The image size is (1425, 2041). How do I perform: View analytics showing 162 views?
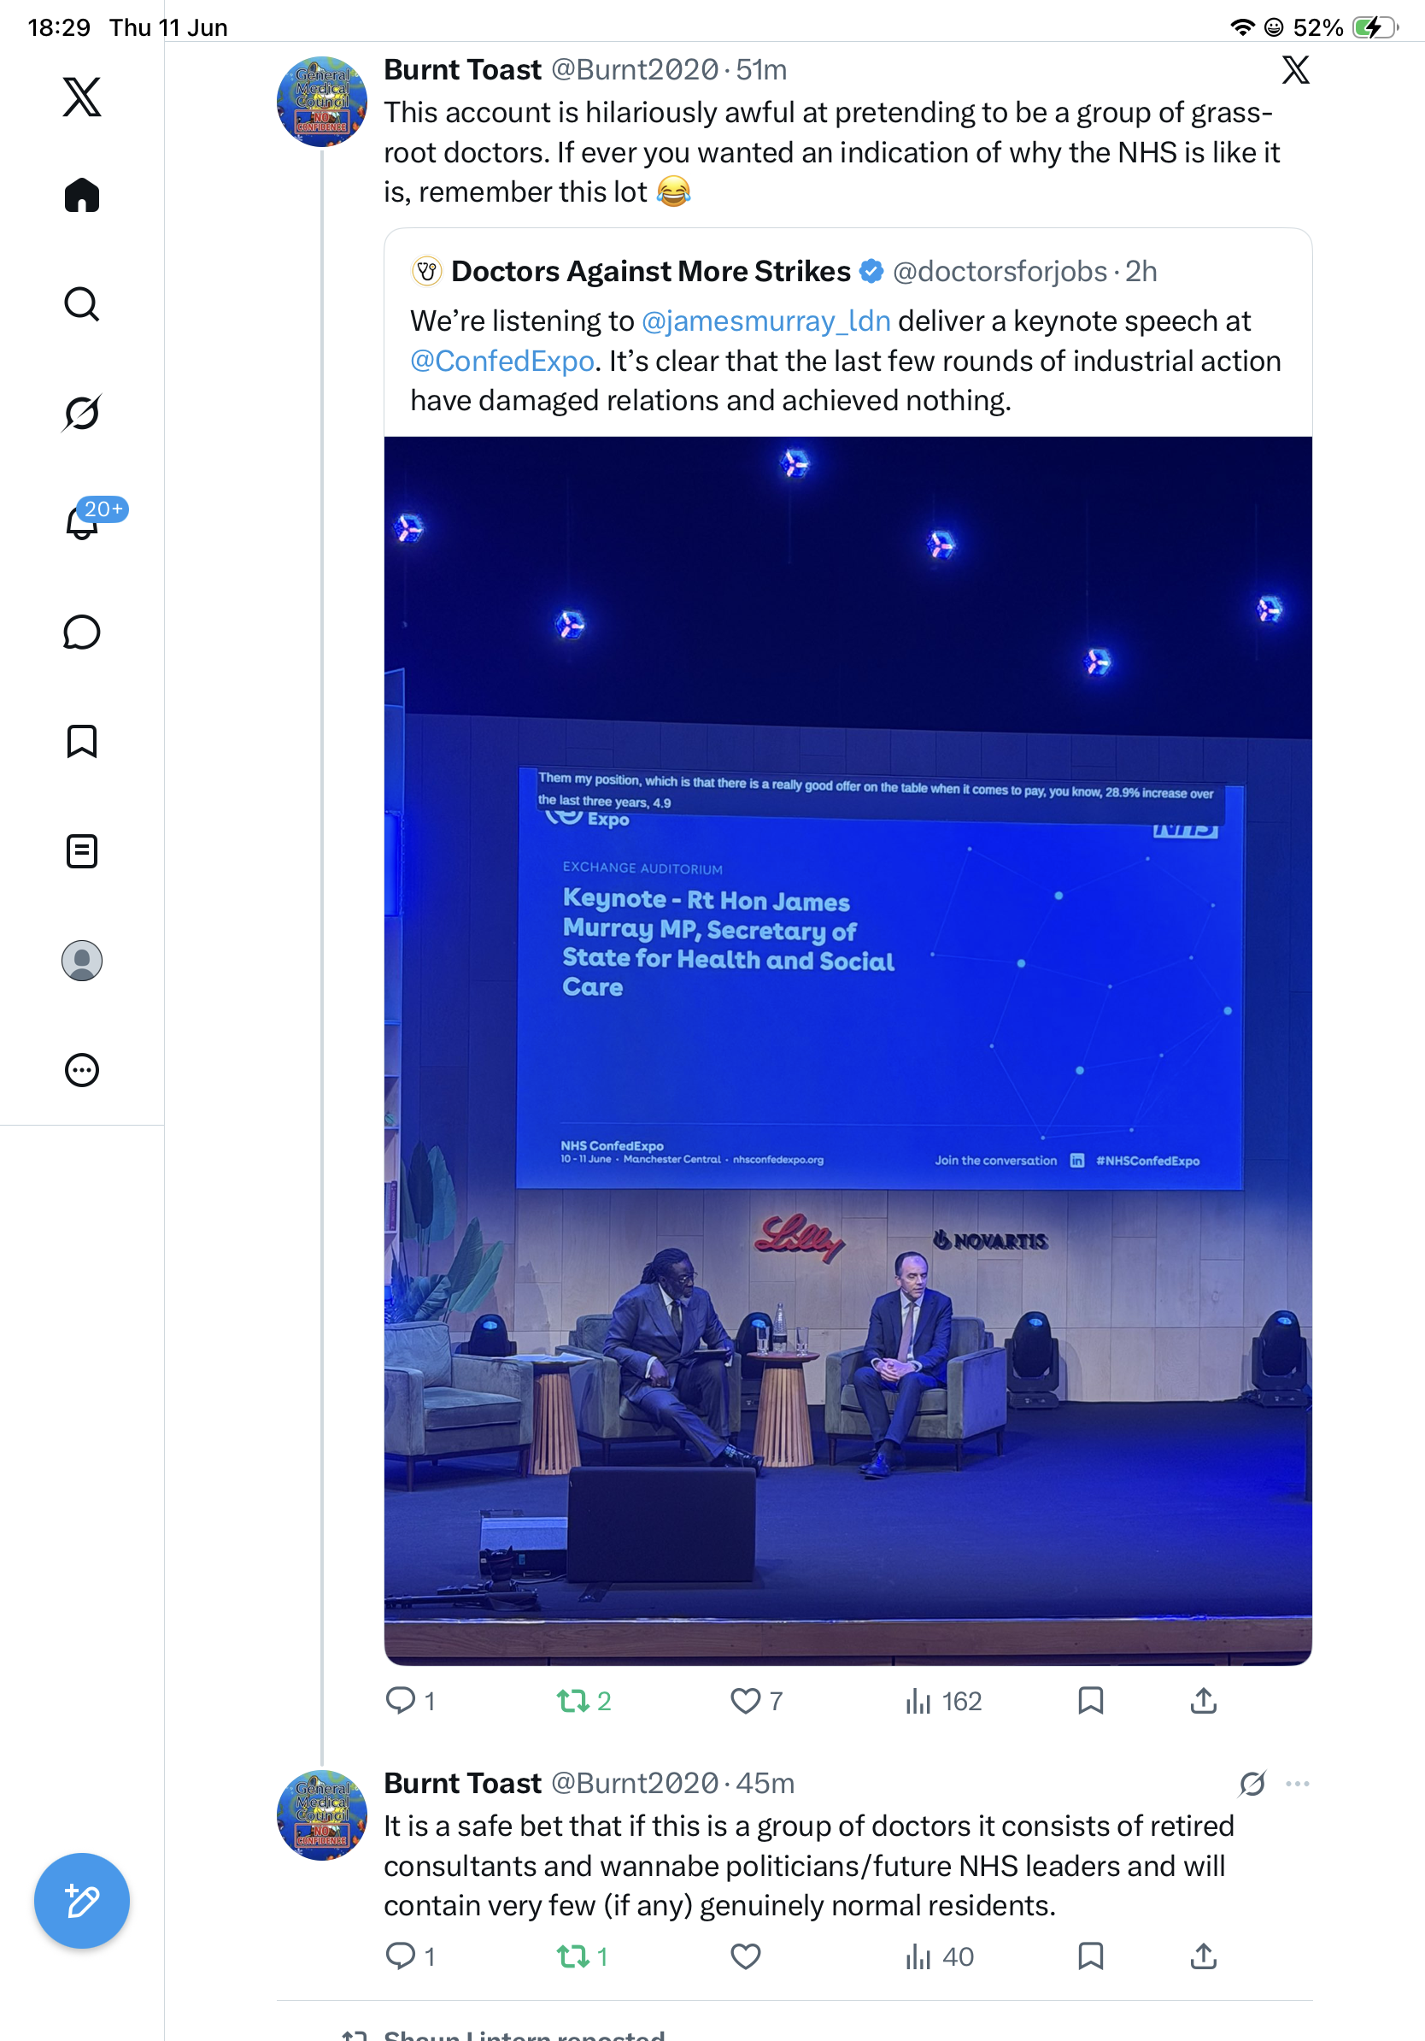tap(942, 1701)
